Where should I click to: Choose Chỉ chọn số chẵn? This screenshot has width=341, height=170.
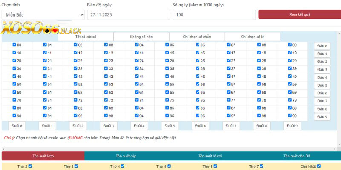point(197,37)
